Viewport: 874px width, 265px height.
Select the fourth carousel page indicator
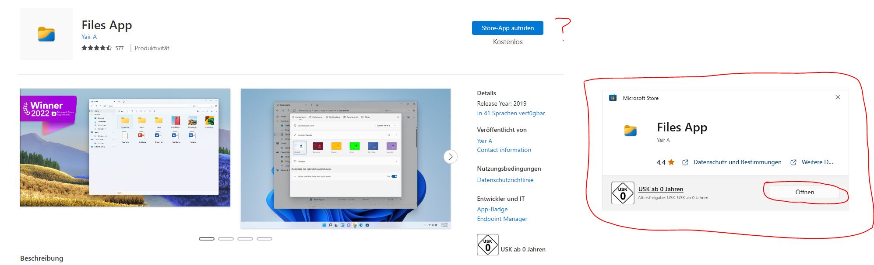[x=264, y=239]
